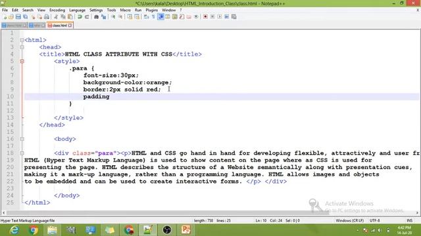Zoom out using toolbar icon
Screen dimensions: 421x236
(x=120, y=16)
